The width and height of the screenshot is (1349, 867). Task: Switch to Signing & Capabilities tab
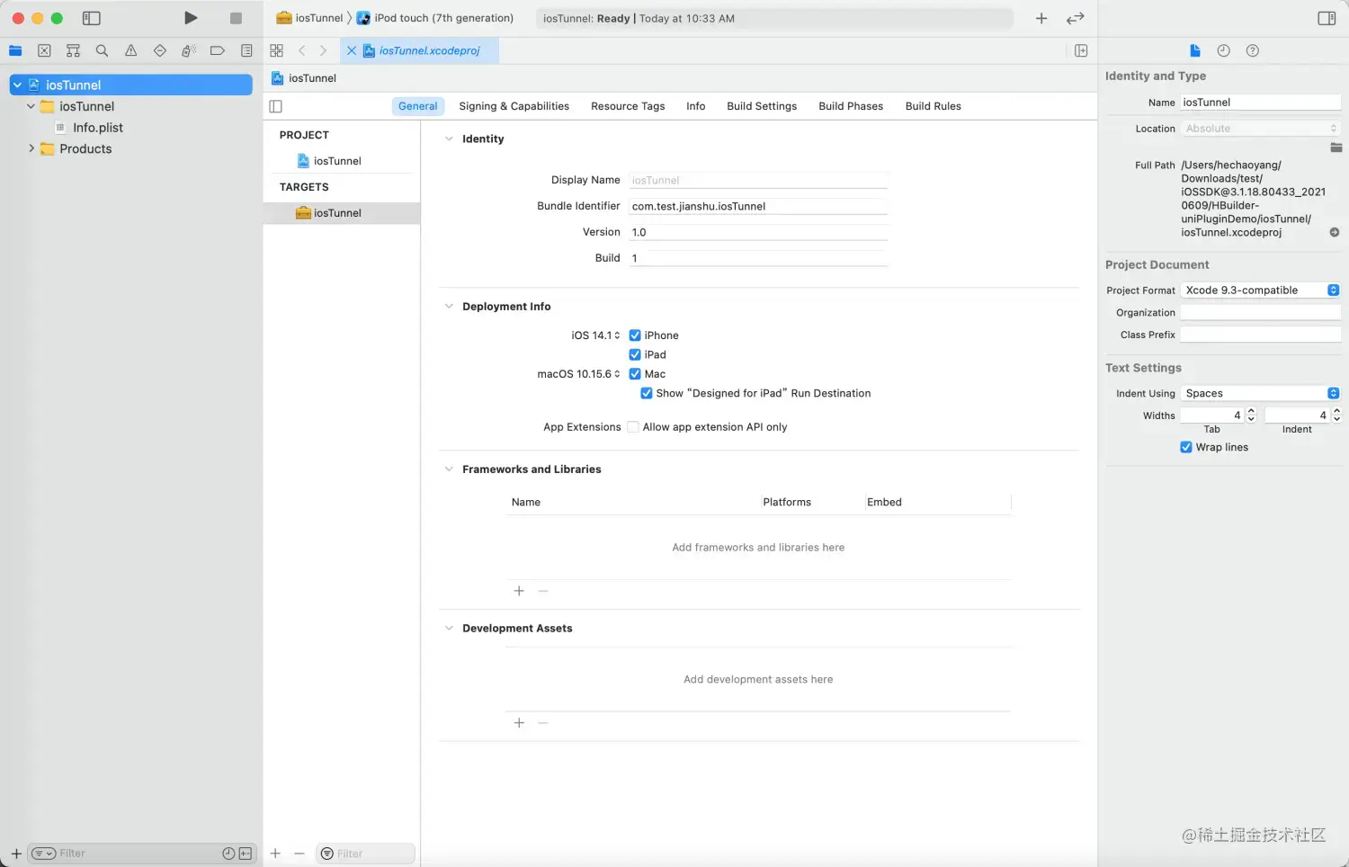click(514, 106)
